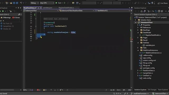This screenshot has width=169, height=95.
Task: Toggle the 0 Warnings filter
Action: point(6,17)
